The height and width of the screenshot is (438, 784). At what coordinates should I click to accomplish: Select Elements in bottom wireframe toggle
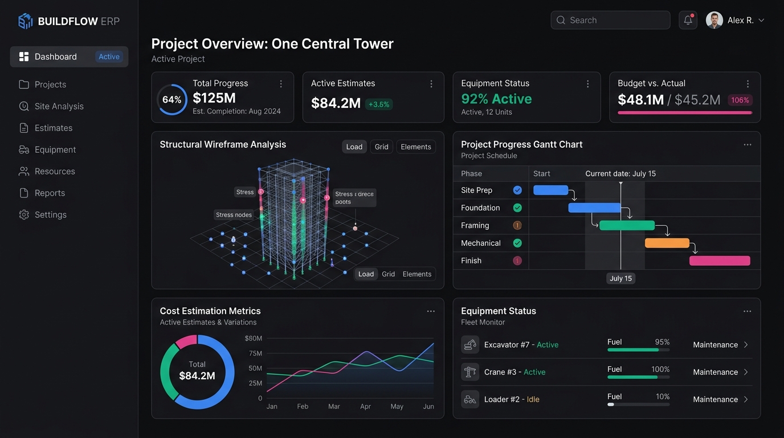pos(417,274)
